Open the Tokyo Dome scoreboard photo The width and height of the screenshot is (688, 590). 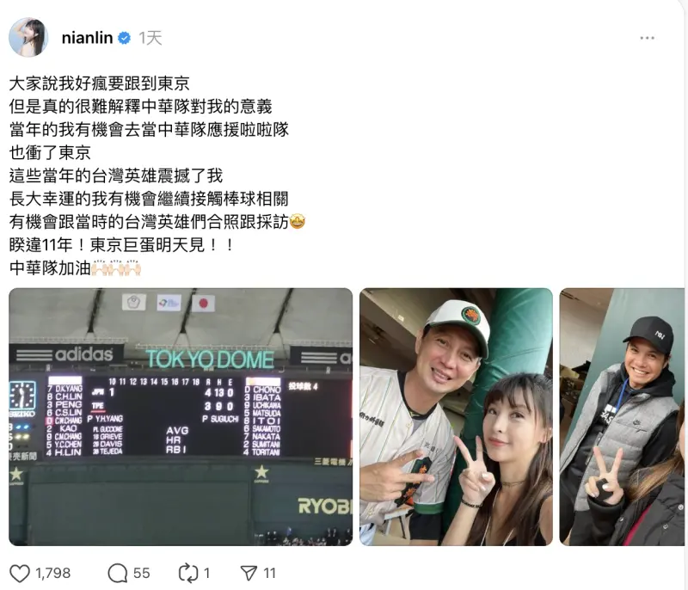pos(181,417)
